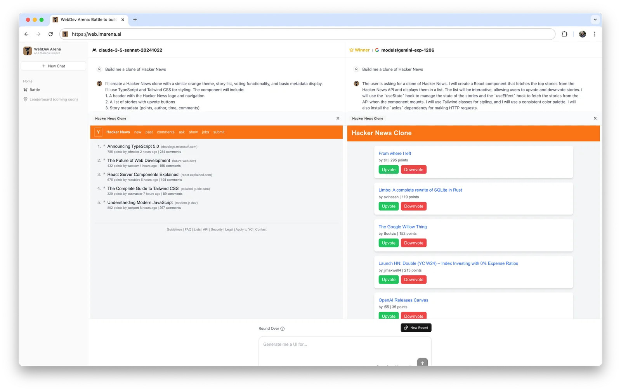Screen dimensions: 621x391
Task: Open the submit link in the header
Action: (219, 132)
